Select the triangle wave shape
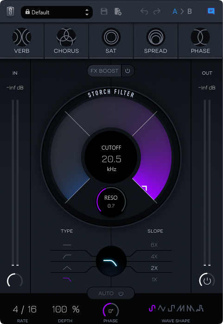 coord(162,308)
